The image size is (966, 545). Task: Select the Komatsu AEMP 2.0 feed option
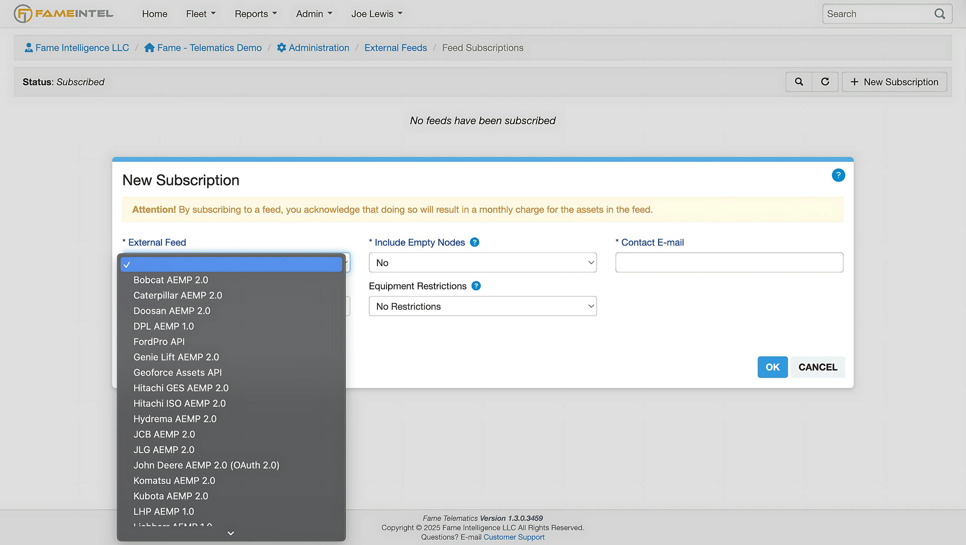point(174,481)
